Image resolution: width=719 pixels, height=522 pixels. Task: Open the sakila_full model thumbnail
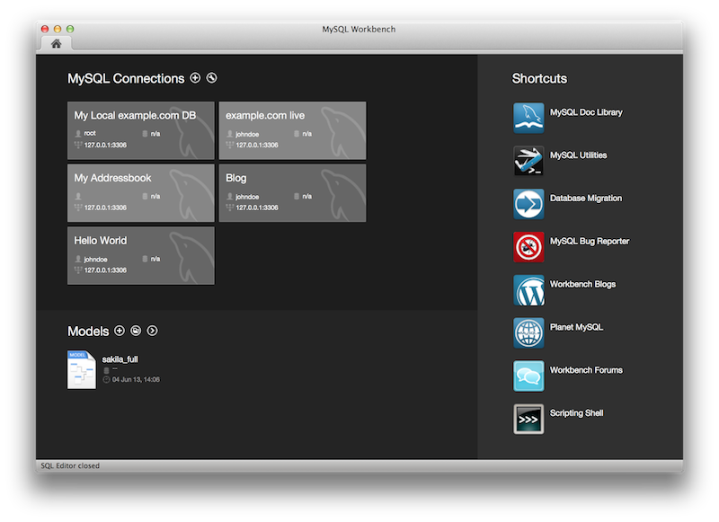click(x=82, y=370)
